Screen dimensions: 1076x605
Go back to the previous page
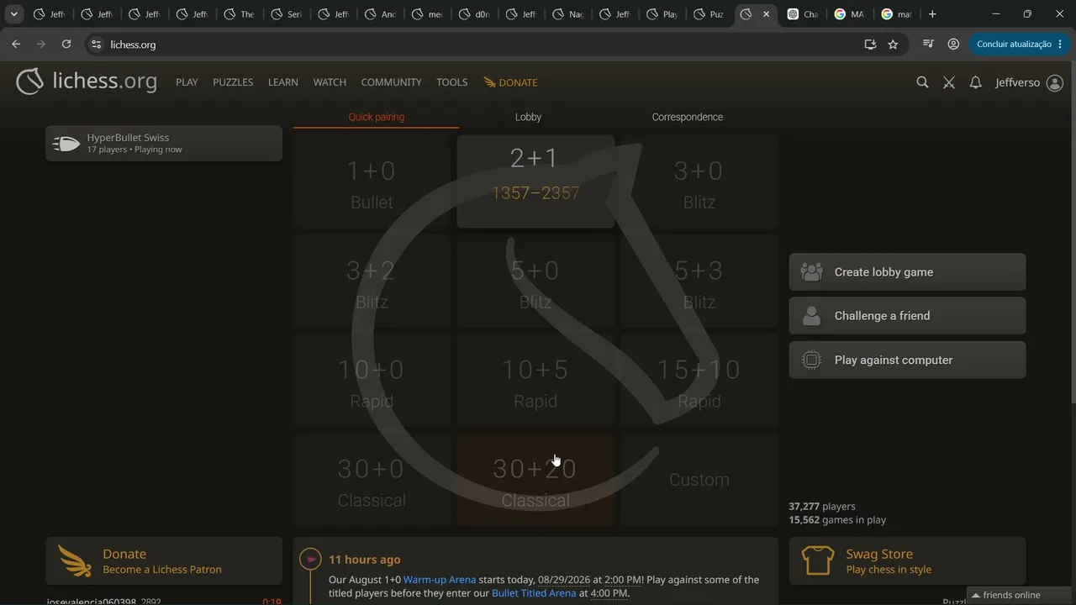(x=16, y=45)
